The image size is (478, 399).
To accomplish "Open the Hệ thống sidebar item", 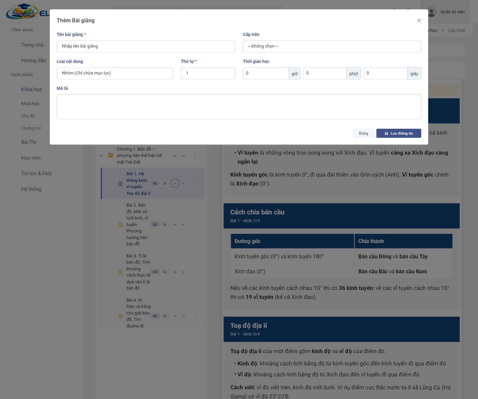I will pyautogui.click(x=31, y=189).
